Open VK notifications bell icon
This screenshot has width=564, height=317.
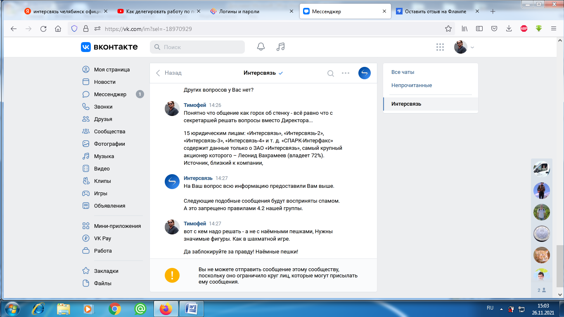[x=261, y=47]
